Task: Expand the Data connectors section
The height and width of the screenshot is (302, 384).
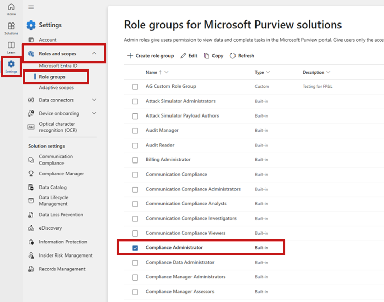Action: click(x=94, y=100)
